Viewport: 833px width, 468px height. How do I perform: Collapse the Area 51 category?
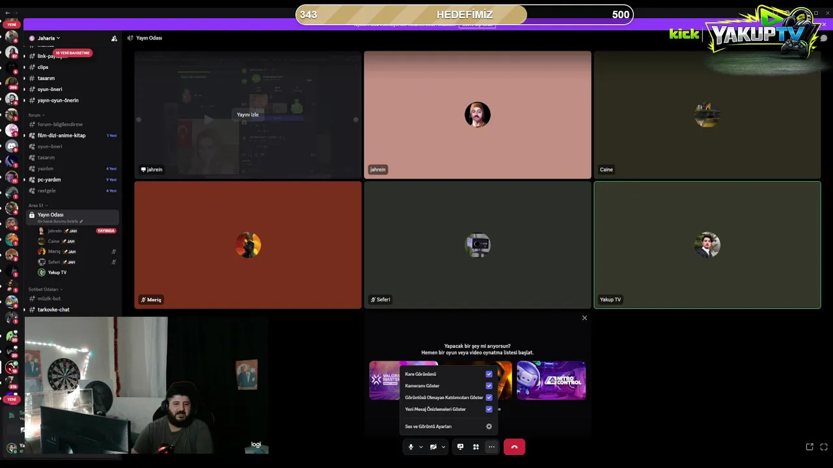[x=38, y=205]
